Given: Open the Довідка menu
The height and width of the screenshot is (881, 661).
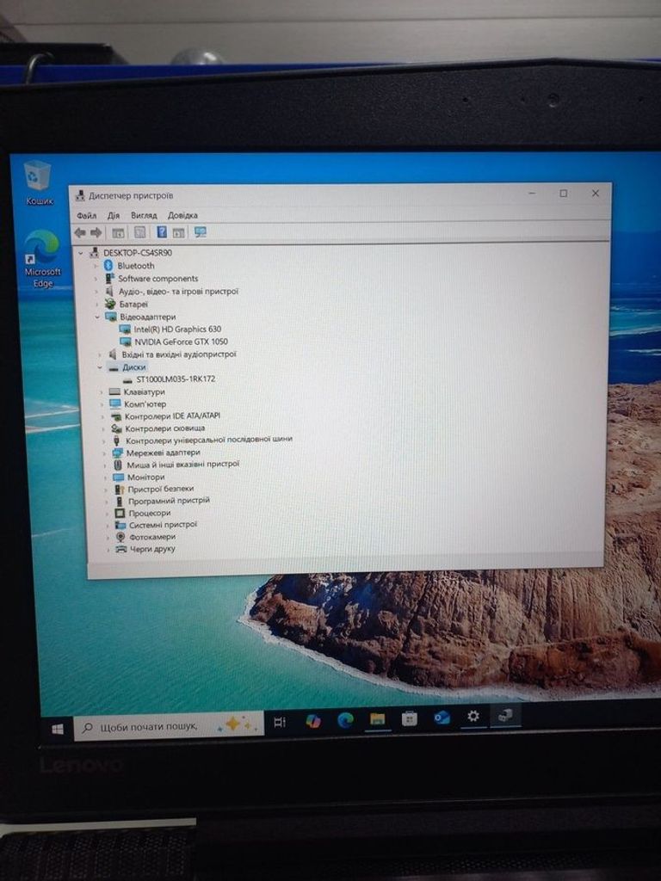Looking at the screenshot, I should [x=182, y=215].
